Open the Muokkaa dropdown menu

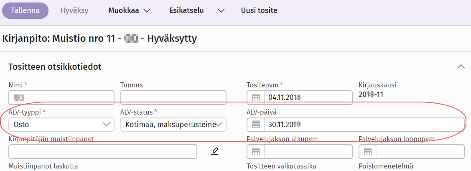129,10
